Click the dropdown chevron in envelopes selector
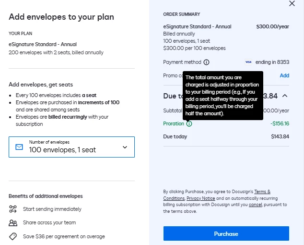Screen dimensions: 304x245 125,147
